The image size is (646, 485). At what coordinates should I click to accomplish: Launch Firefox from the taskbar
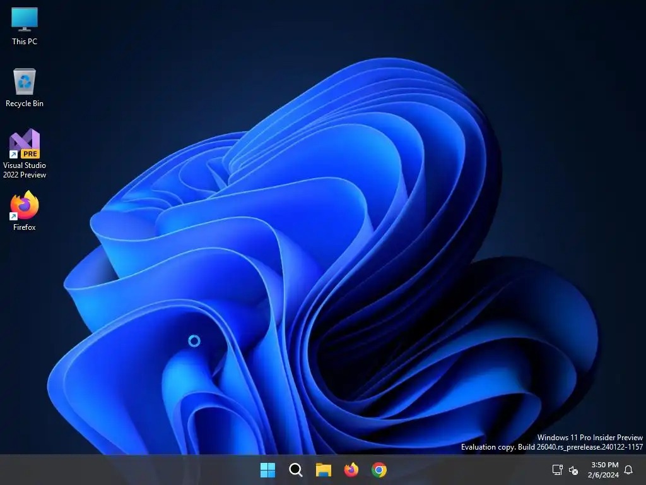pyautogui.click(x=351, y=470)
